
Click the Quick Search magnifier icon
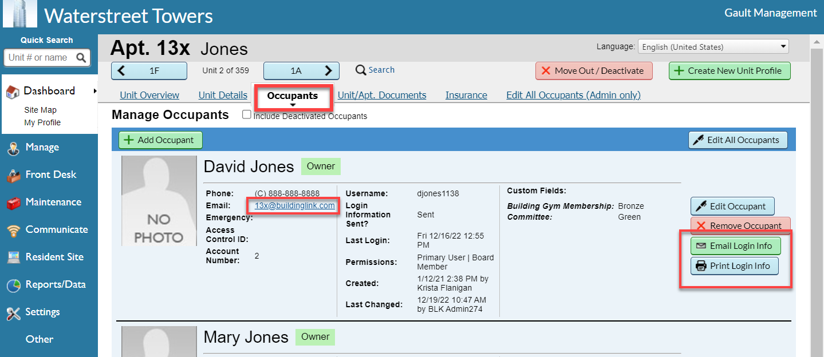[81, 58]
